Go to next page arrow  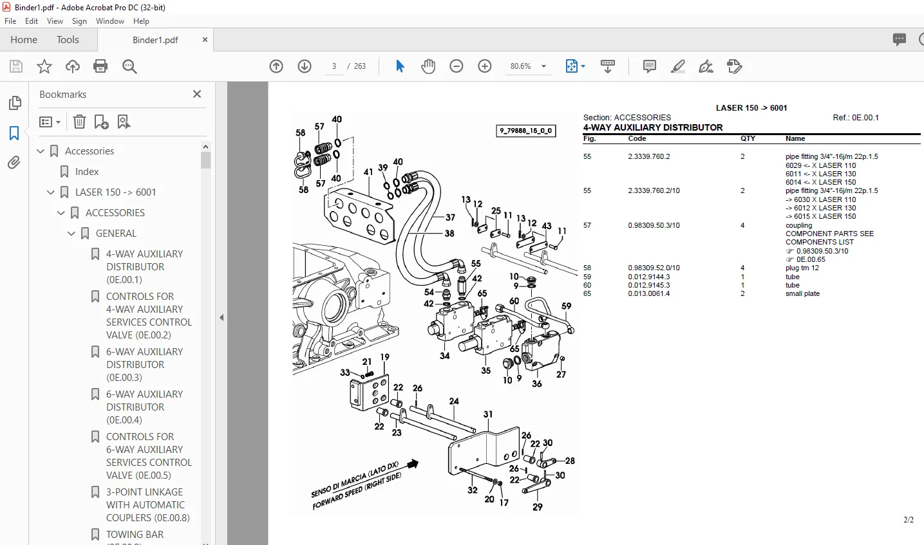[x=305, y=66]
